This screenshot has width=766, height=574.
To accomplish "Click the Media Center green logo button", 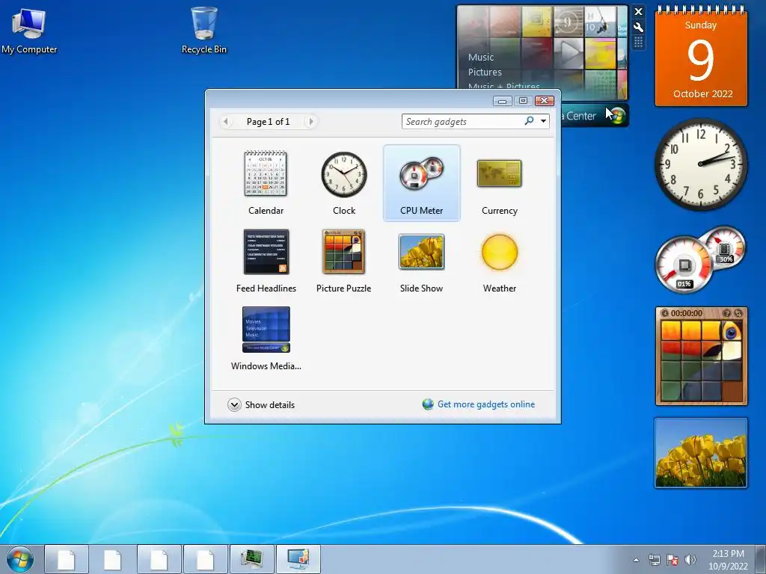I will pyautogui.click(x=618, y=116).
